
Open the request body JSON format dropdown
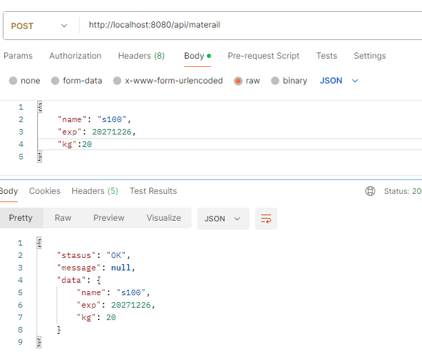click(x=339, y=81)
